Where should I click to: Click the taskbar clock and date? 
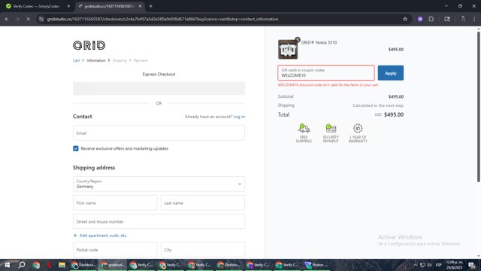click(455, 265)
